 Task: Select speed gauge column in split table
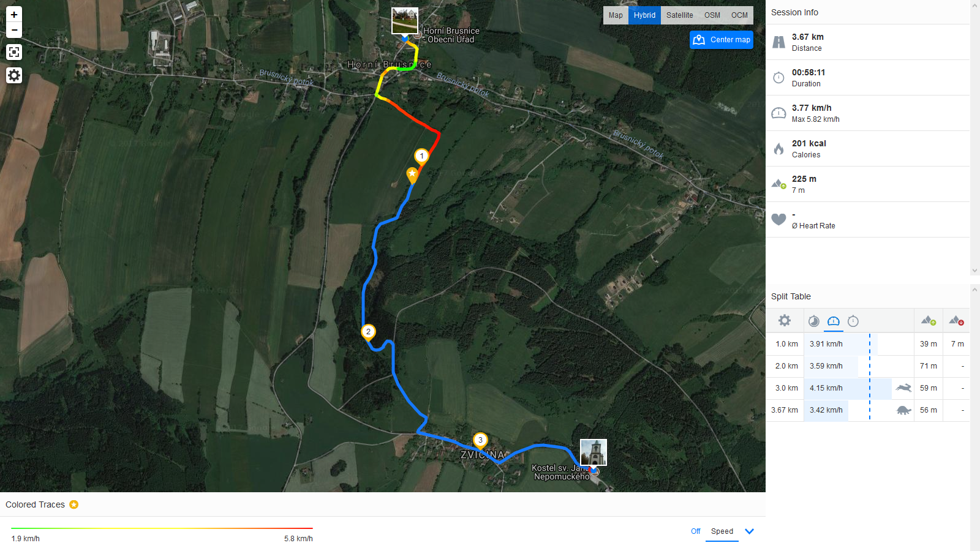click(834, 321)
